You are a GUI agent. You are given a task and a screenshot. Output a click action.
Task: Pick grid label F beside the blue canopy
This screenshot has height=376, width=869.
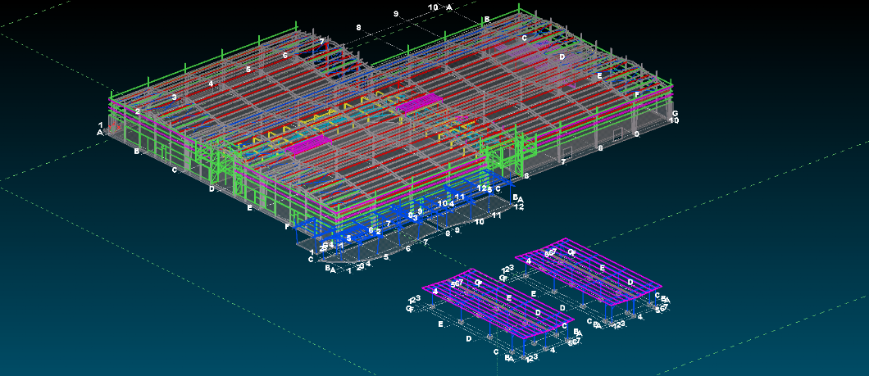point(288,226)
